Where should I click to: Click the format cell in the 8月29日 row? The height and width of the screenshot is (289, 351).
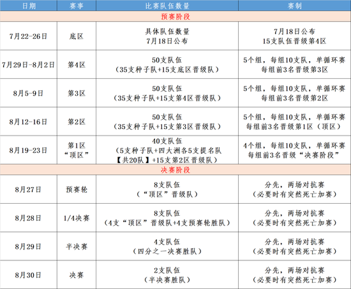295,246
